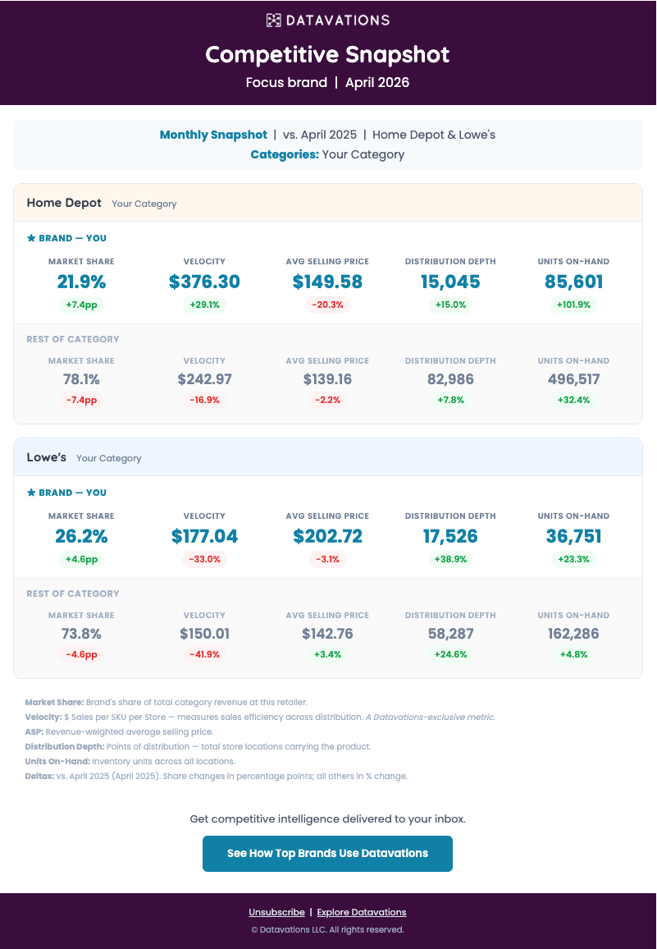
Task: Select the 17,526 distribution depth value
Action: point(450,536)
